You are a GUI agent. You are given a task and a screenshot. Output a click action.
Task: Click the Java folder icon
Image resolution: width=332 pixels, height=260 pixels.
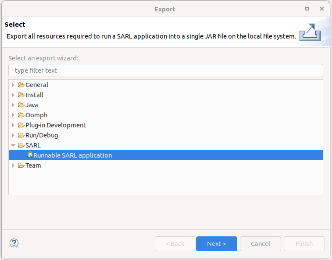pyautogui.click(x=21, y=105)
